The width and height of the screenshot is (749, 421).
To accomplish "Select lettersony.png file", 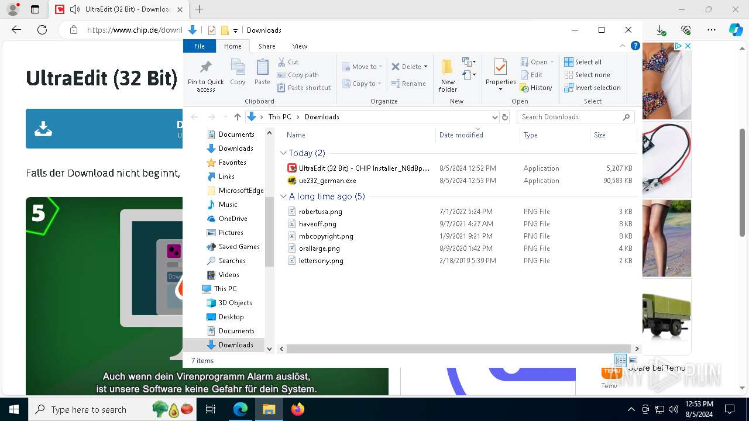I will pos(321,261).
